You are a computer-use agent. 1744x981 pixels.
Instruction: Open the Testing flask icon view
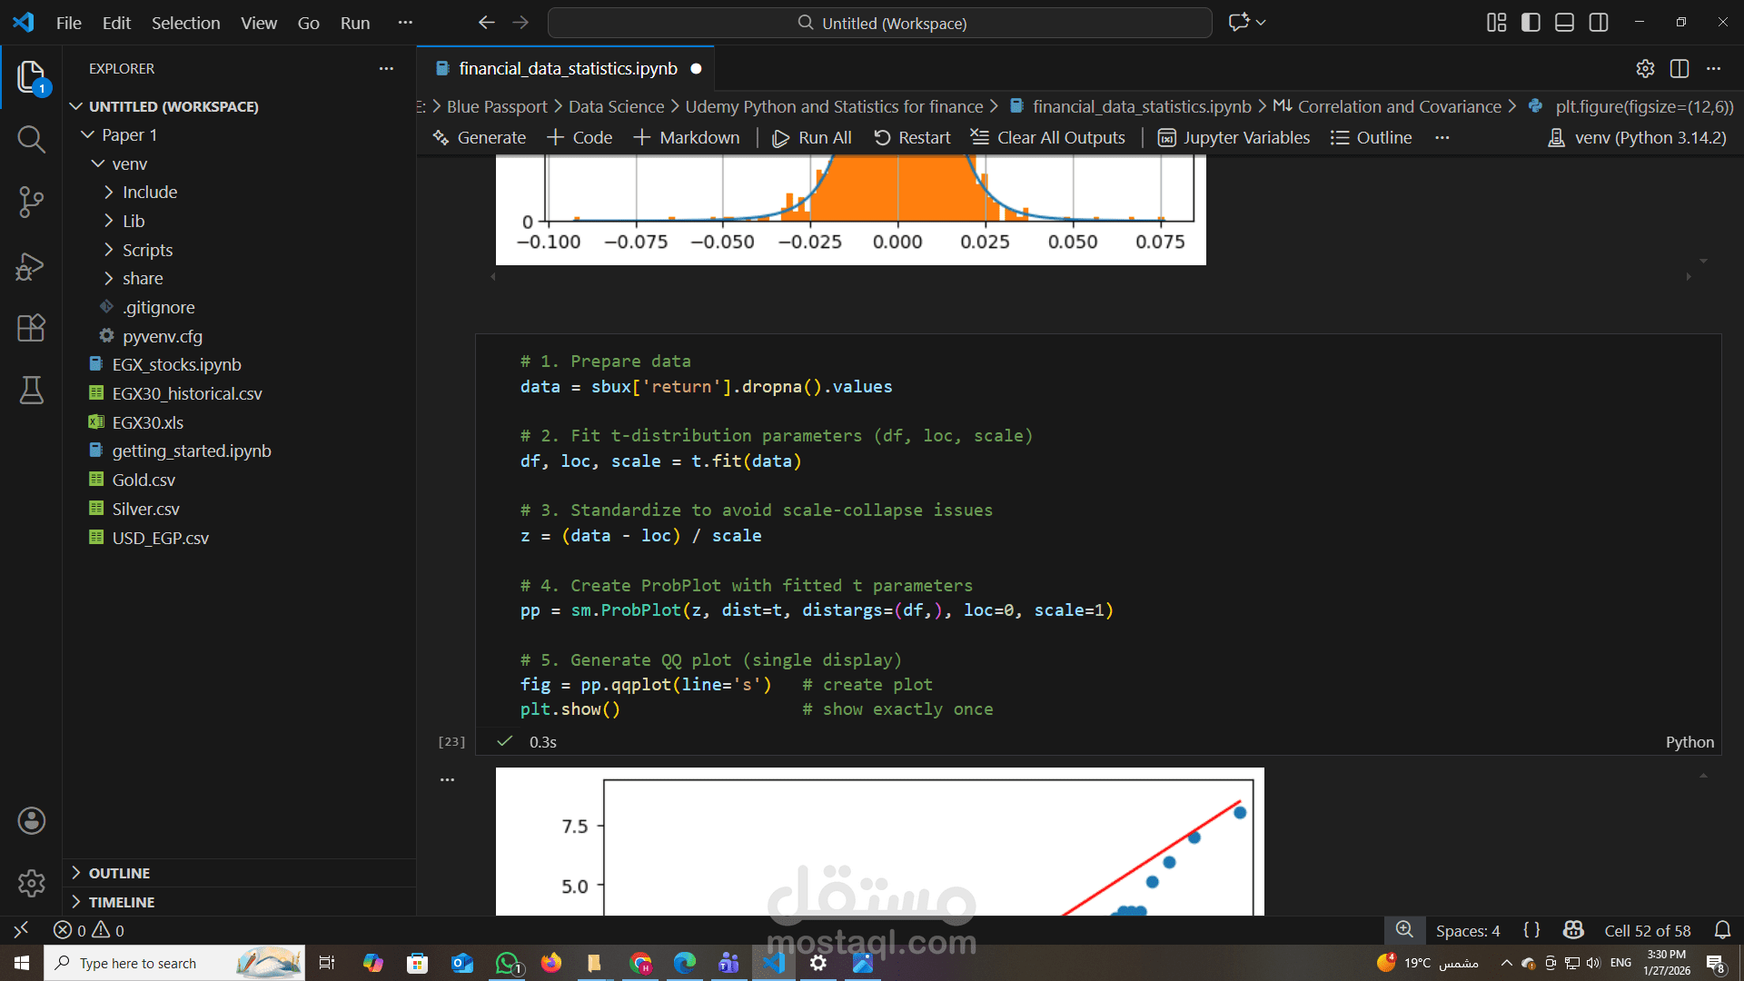click(x=31, y=391)
